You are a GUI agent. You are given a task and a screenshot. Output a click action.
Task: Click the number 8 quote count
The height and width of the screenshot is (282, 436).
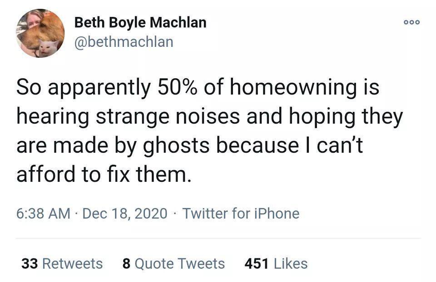(126, 263)
